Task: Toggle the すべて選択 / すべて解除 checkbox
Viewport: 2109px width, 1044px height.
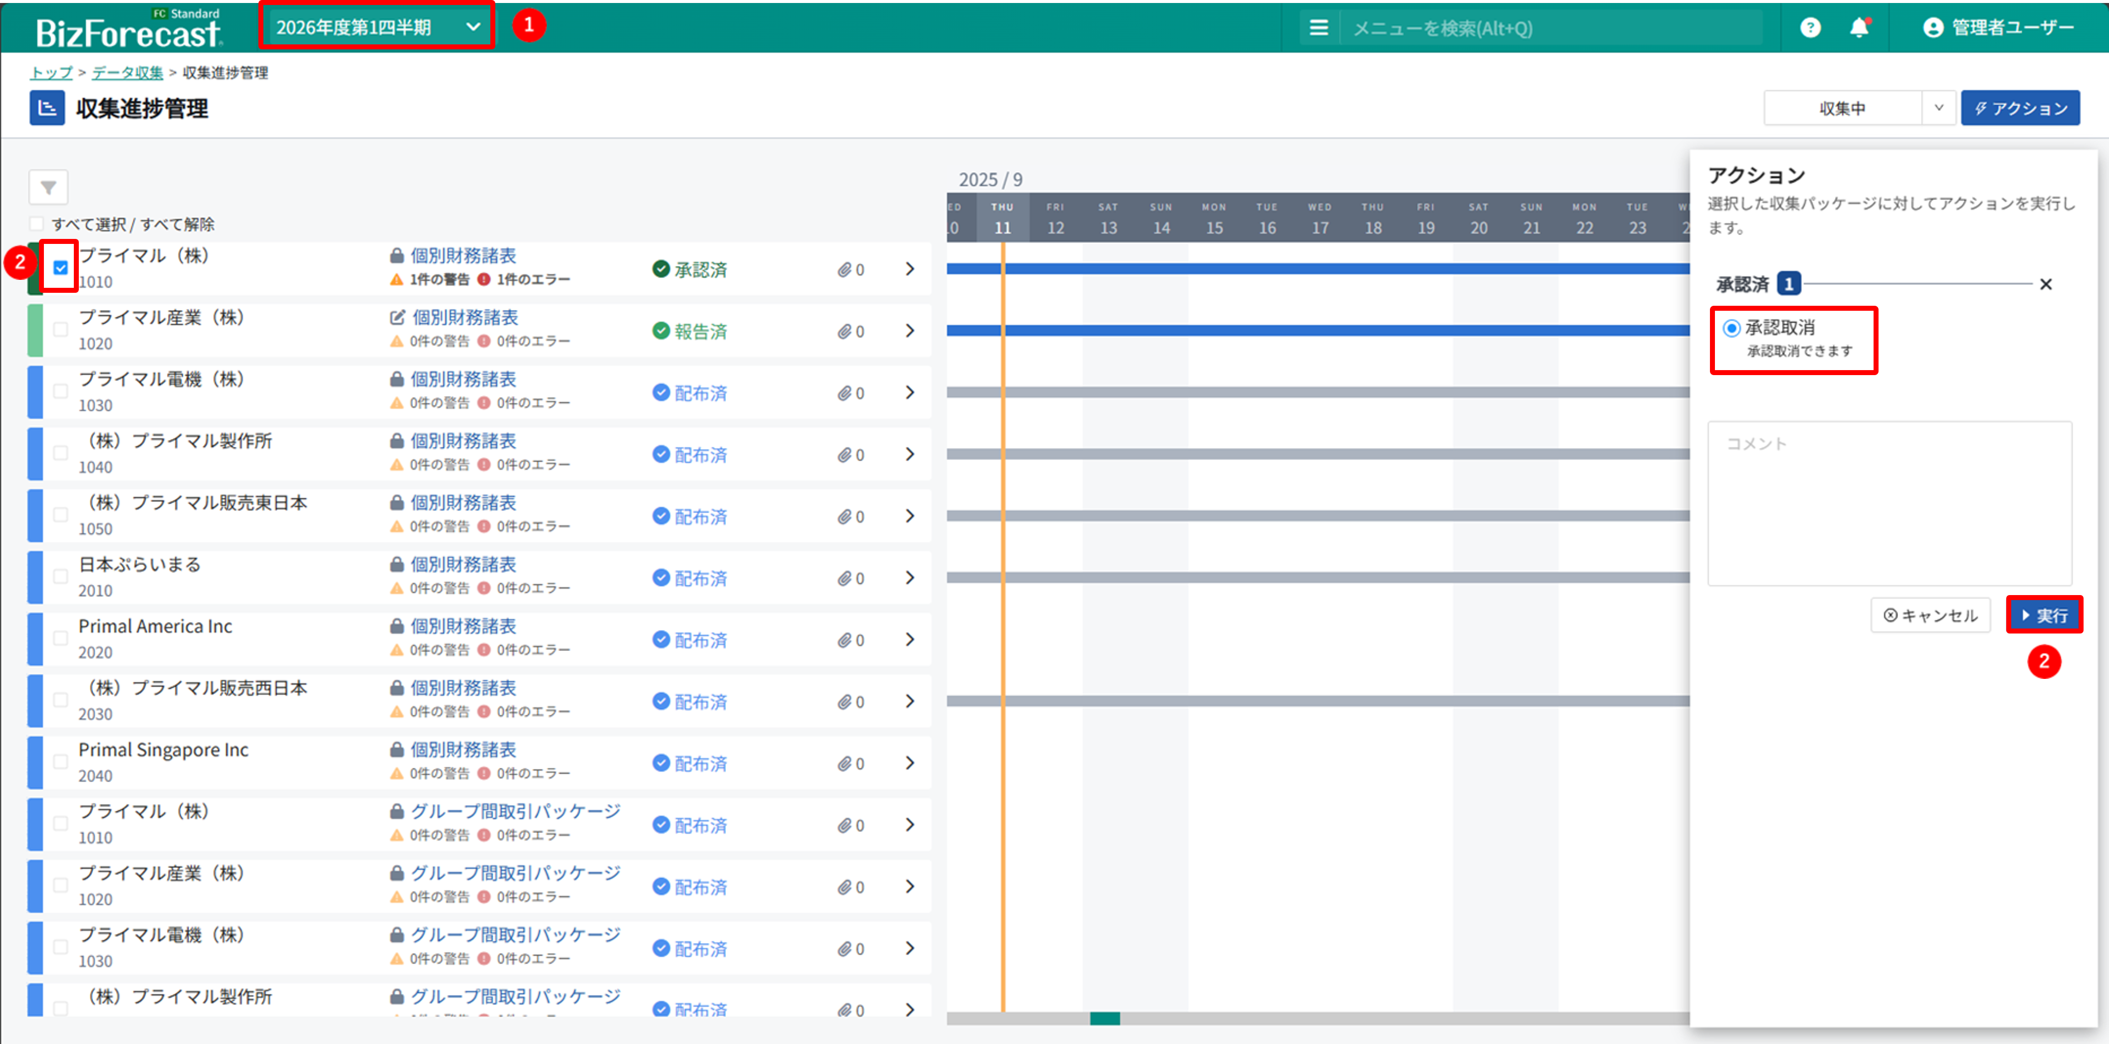Action: click(37, 223)
